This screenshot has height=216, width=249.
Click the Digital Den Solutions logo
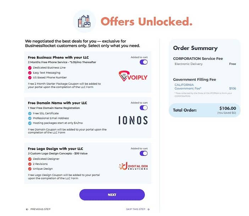pos(133,166)
